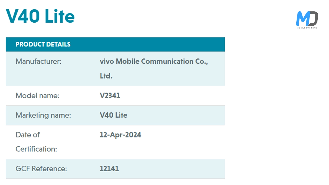Click the MOBILEDOKANCO text under the logo
Image resolution: width=329 pixels, height=185 pixels.
(307, 28)
